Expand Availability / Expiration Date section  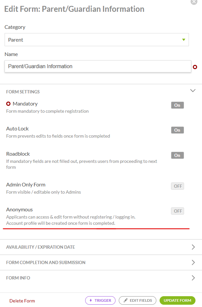pos(101,247)
